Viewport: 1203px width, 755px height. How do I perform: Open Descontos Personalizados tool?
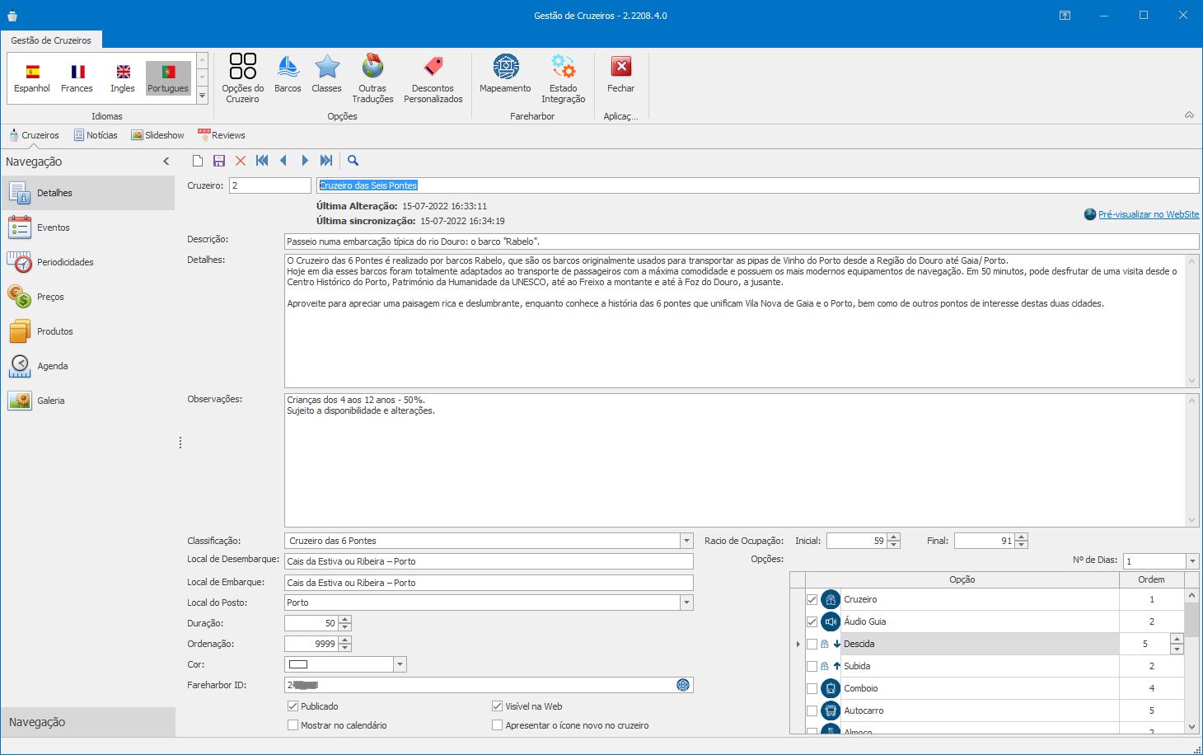pyautogui.click(x=433, y=78)
